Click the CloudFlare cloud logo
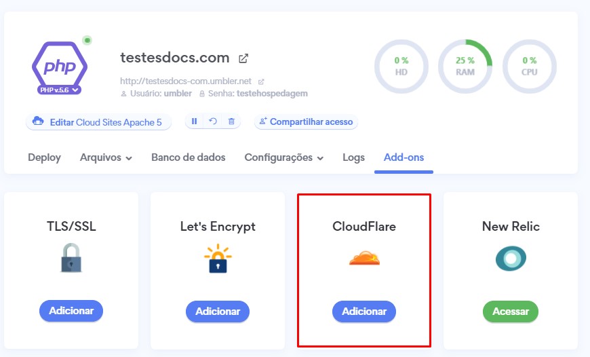 364,259
